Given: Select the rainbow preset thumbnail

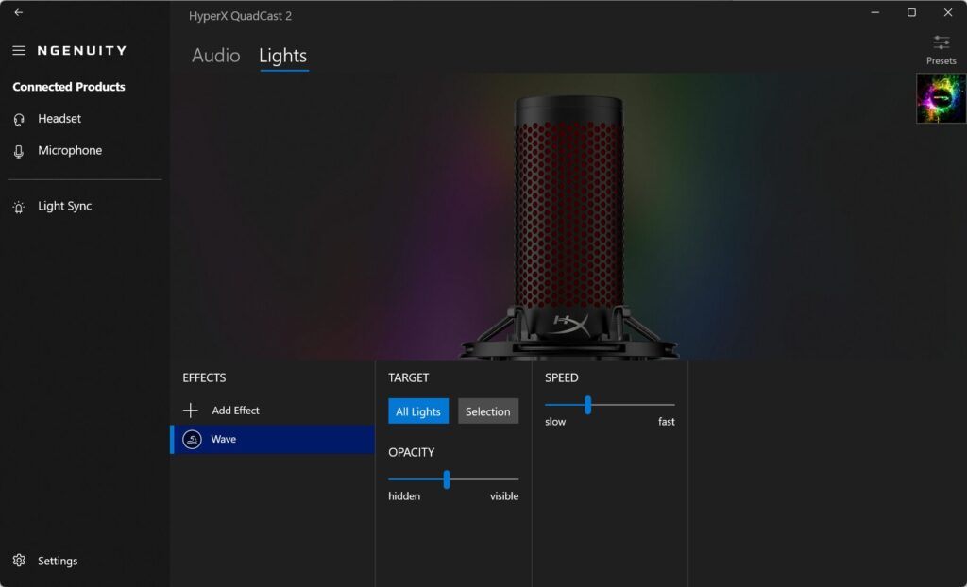Looking at the screenshot, I should [942, 99].
